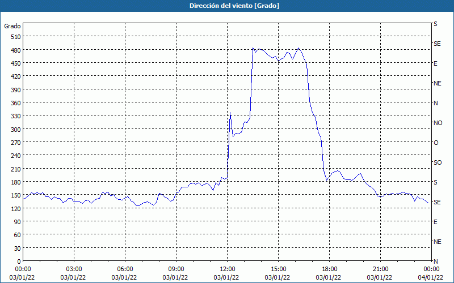This screenshot has width=454, height=283.
Task: Click the 330 degree axis label
Action: (x=16, y=116)
